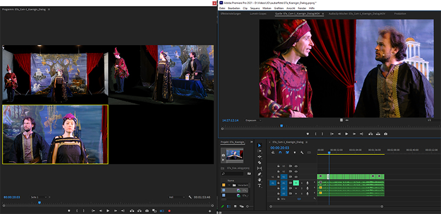Image resolution: width=441 pixels, height=214 pixels.
Task: Play the Source monitor clip
Action: point(347,134)
